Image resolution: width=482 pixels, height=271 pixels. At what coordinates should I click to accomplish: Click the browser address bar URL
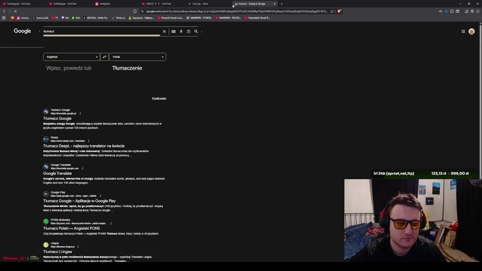tap(236, 11)
